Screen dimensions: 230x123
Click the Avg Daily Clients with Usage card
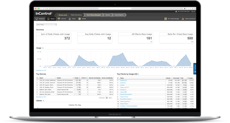pos(95,38)
